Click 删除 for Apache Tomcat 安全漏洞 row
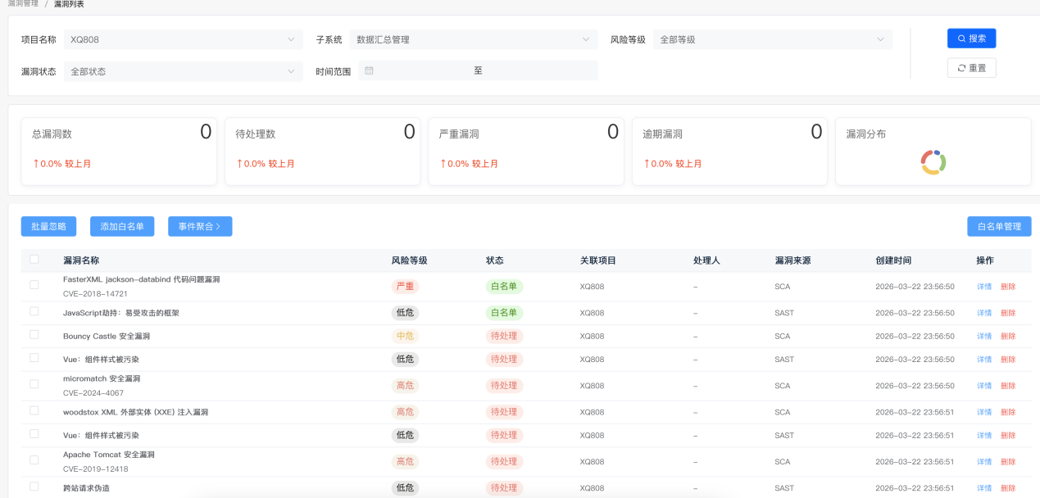 [1008, 462]
